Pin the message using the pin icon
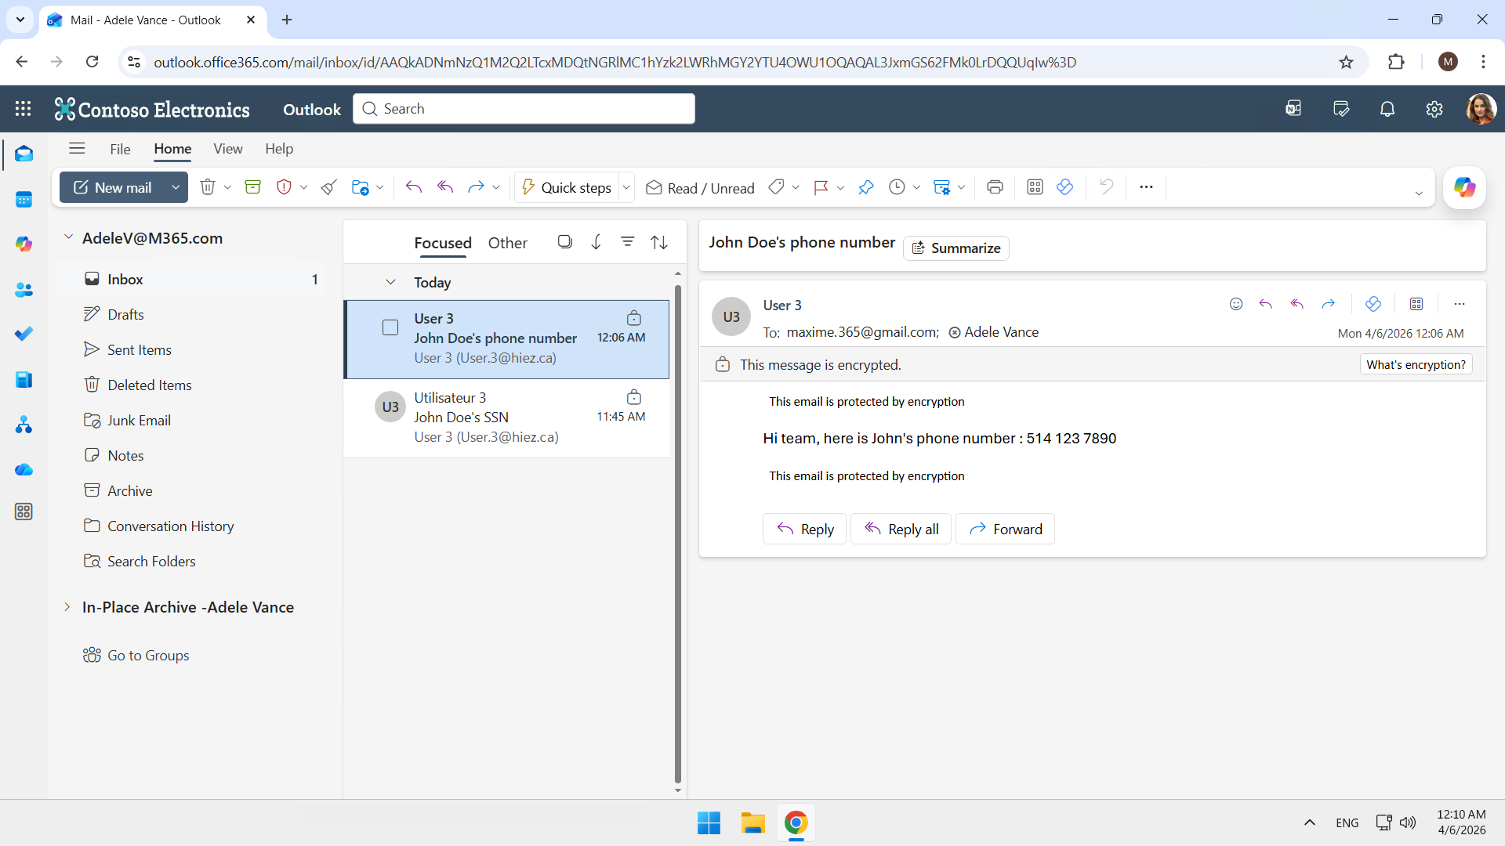The height and width of the screenshot is (846, 1505). click(x=865, y=187)
